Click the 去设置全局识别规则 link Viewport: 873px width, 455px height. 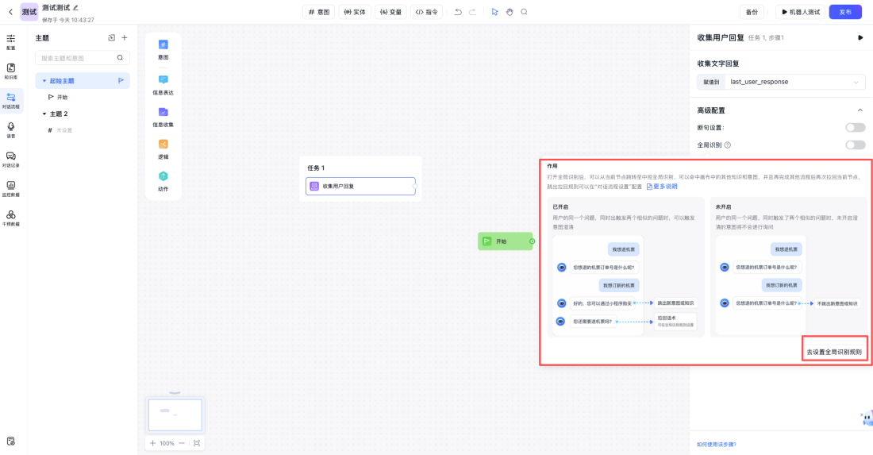pyautogui.click(x=833, y=351)
